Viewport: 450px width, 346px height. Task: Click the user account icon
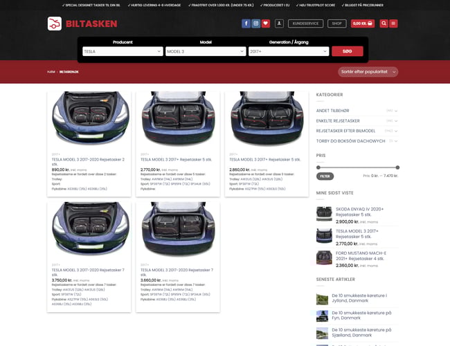pyautogui.click(x=279, y=24)
